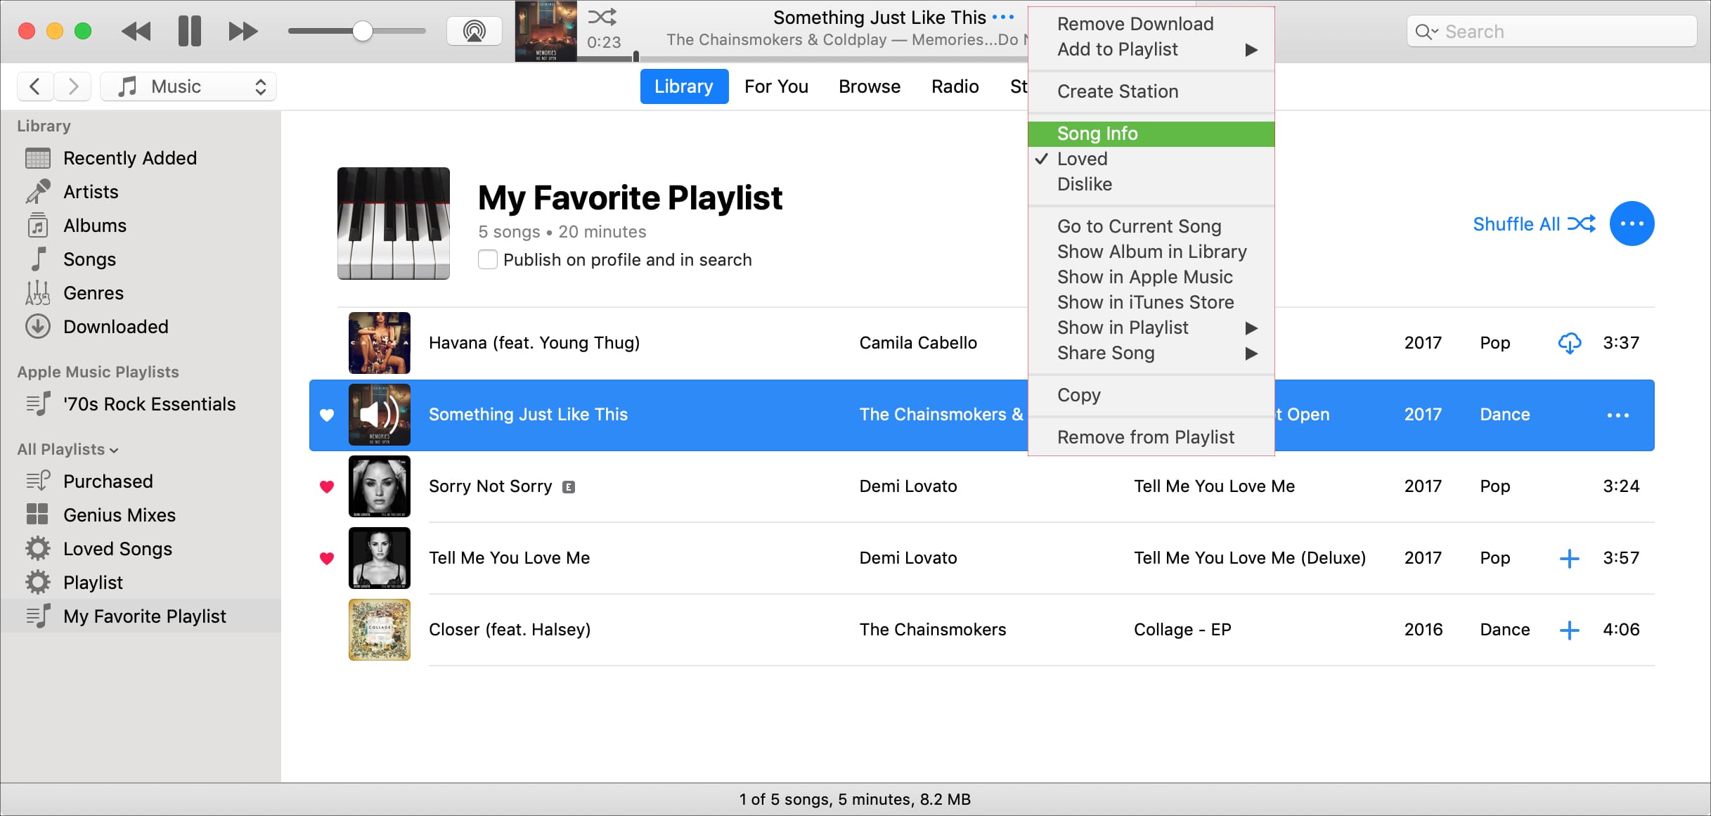Enable Publish on profile and in search
Screen dimensions: 1711x816
489,259
